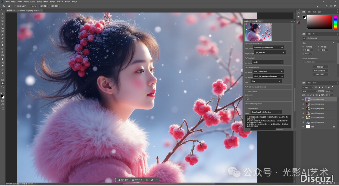Open unet_name flux1-dev-fp8.safetensors dropdown
The image size is (339, 186).
(x=268, y=48)
